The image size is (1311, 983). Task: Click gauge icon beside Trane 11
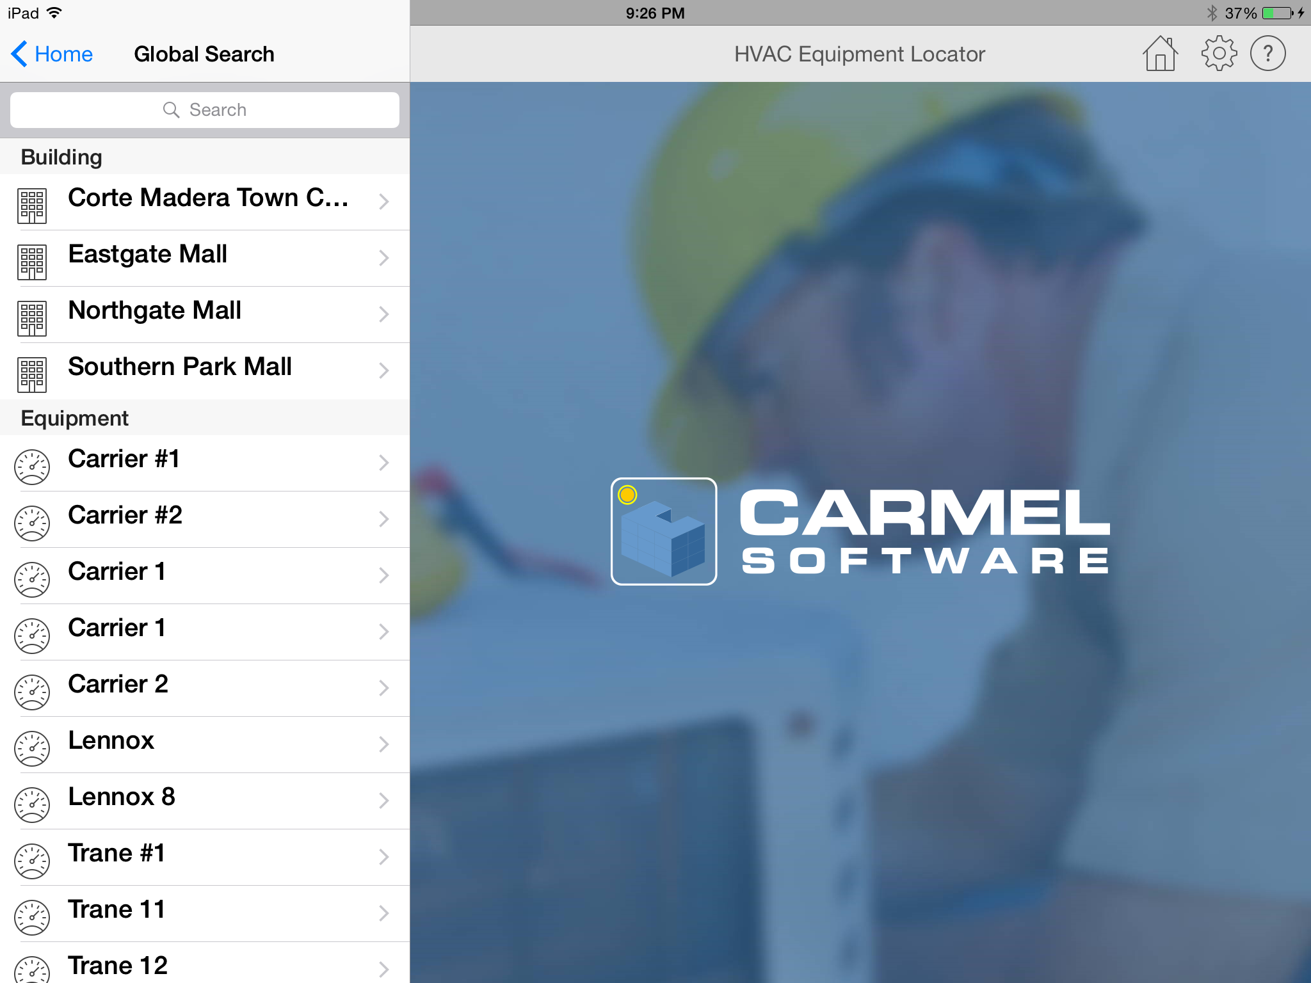32,917
